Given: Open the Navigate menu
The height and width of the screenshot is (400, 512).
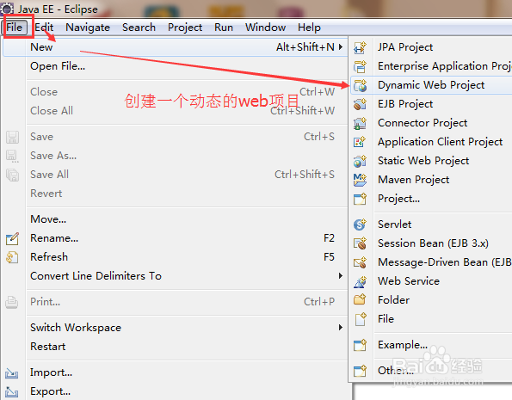Looking at the screenshot, I should 88,28.
